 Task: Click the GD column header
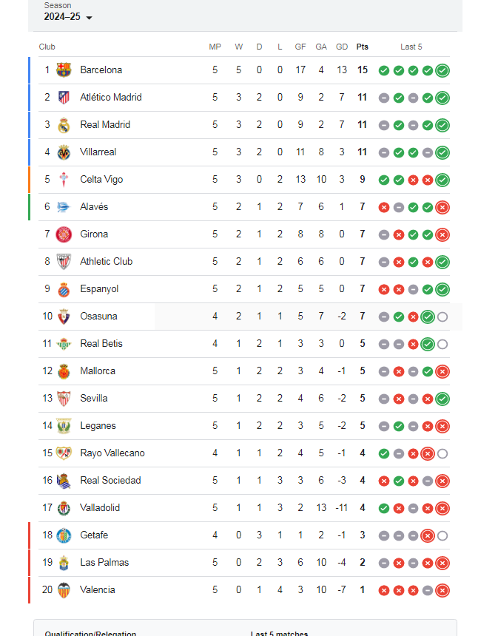coord(341,47)
